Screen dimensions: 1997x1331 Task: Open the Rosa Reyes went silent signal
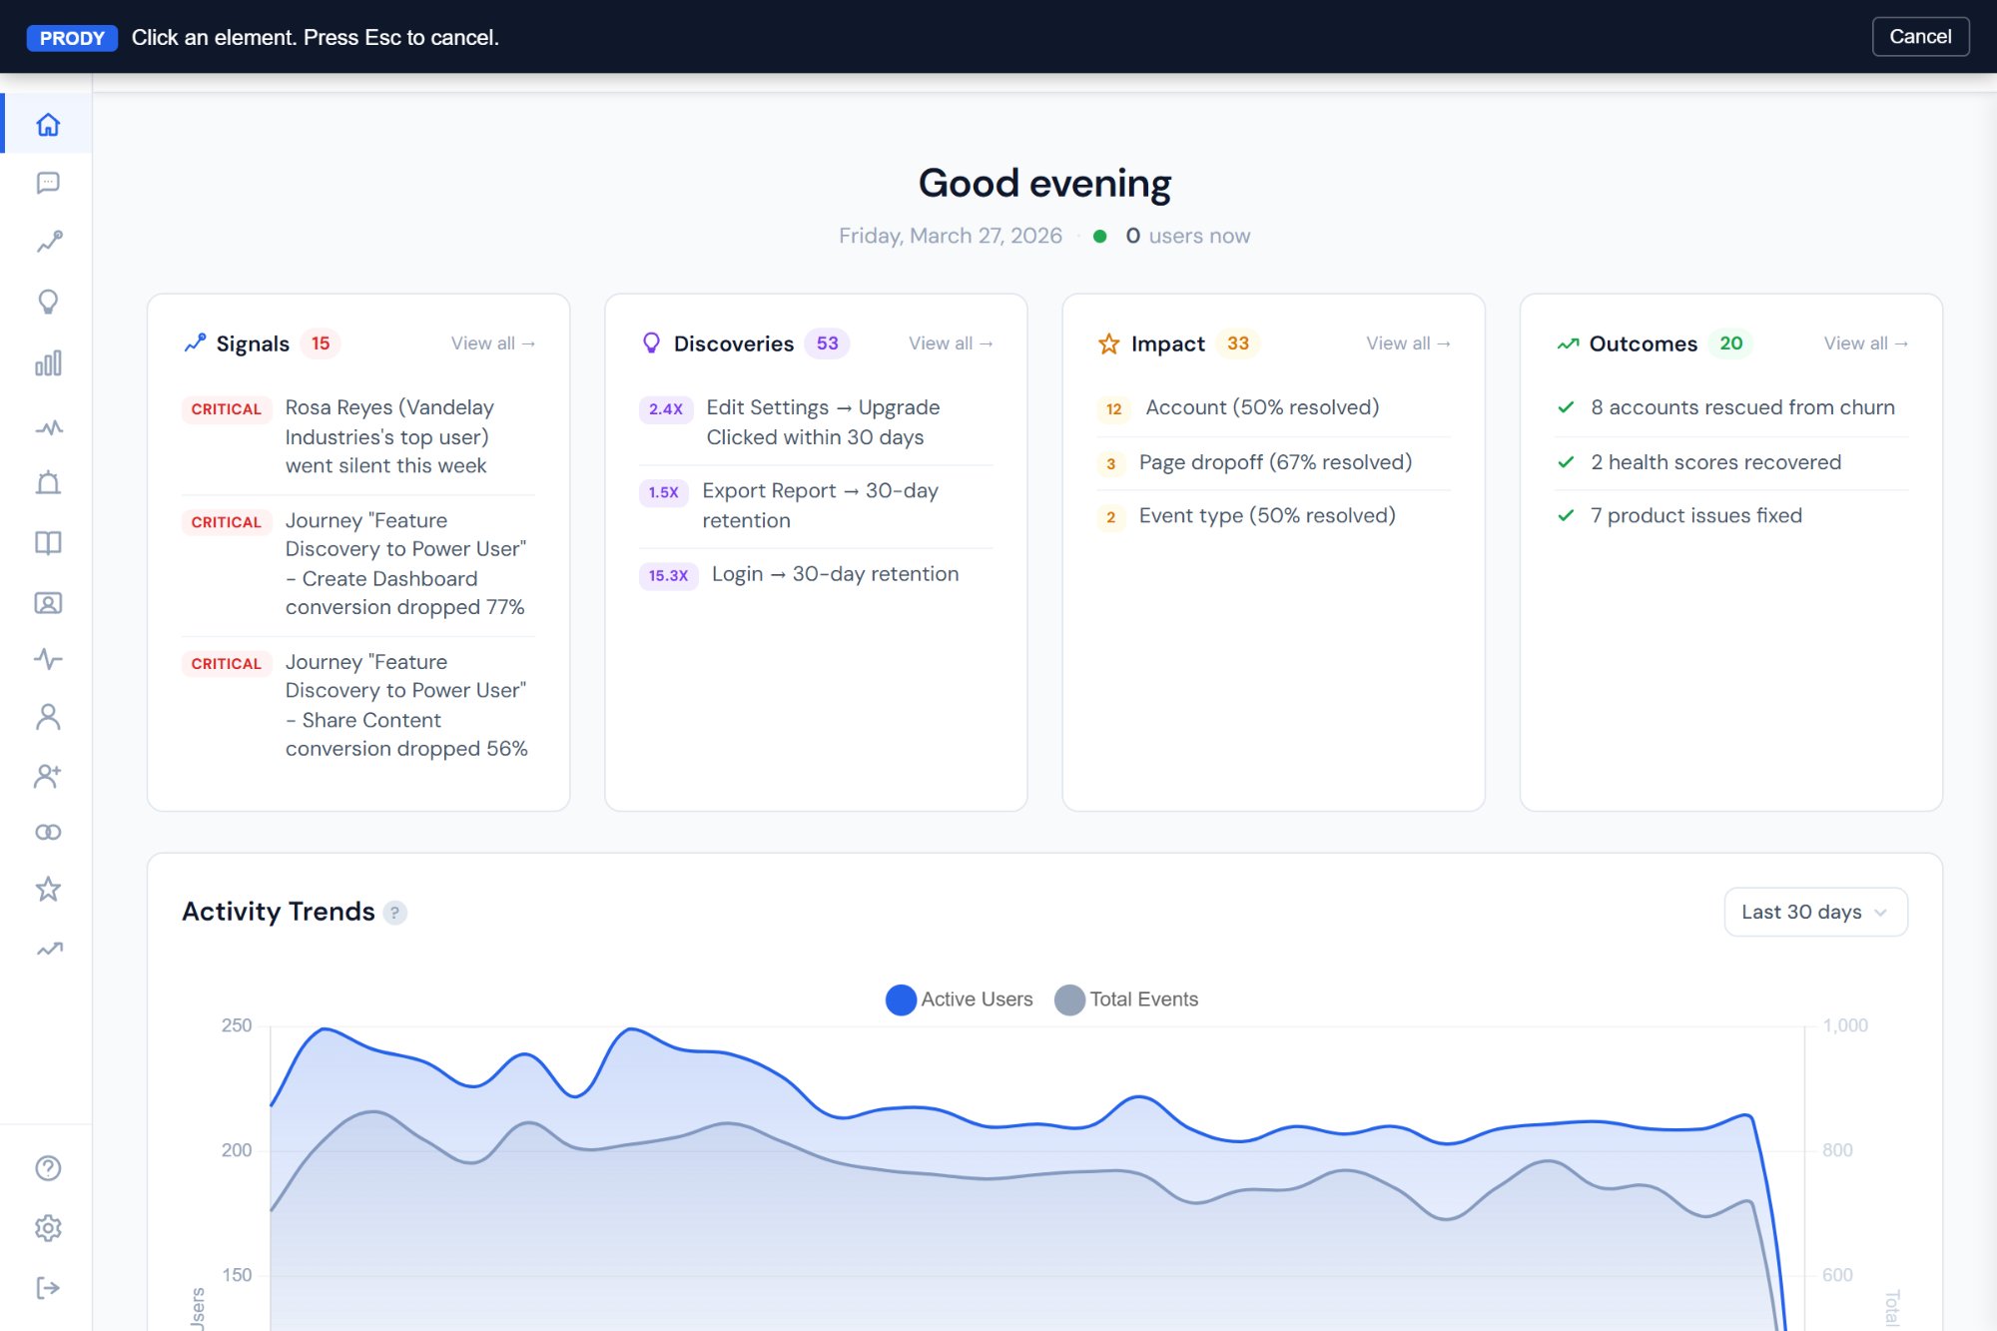[358, 437]
